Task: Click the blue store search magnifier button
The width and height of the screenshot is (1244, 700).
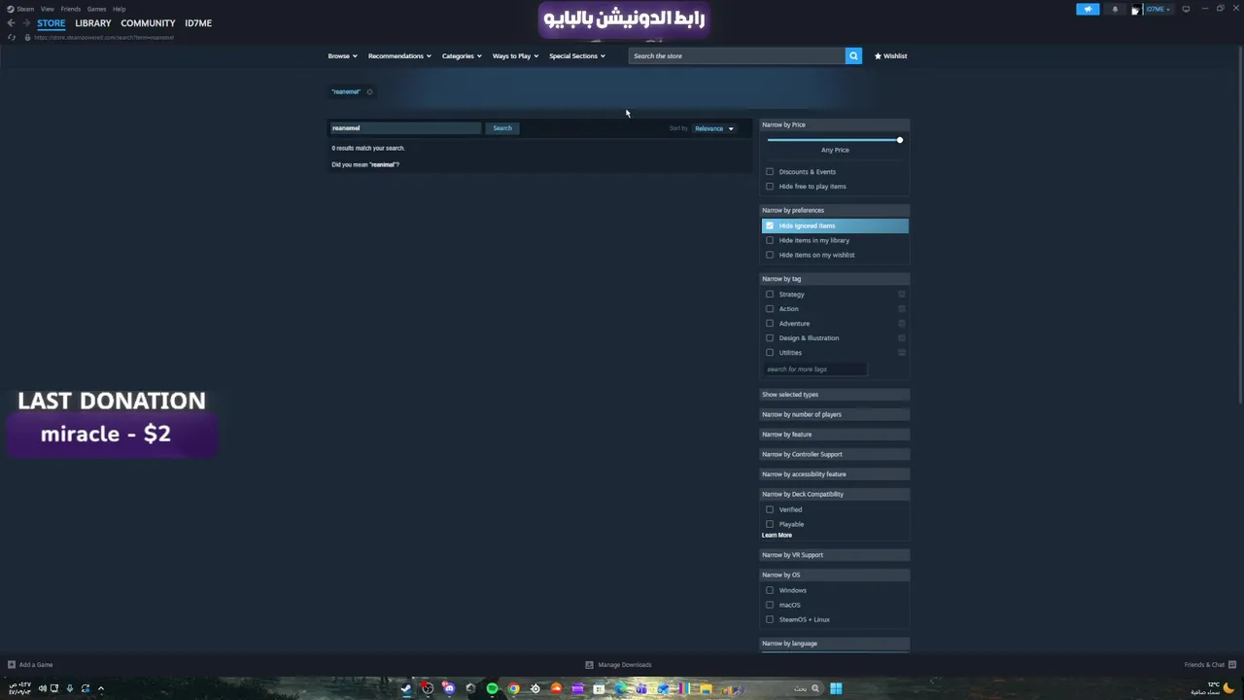Action: tap(853, 55)
